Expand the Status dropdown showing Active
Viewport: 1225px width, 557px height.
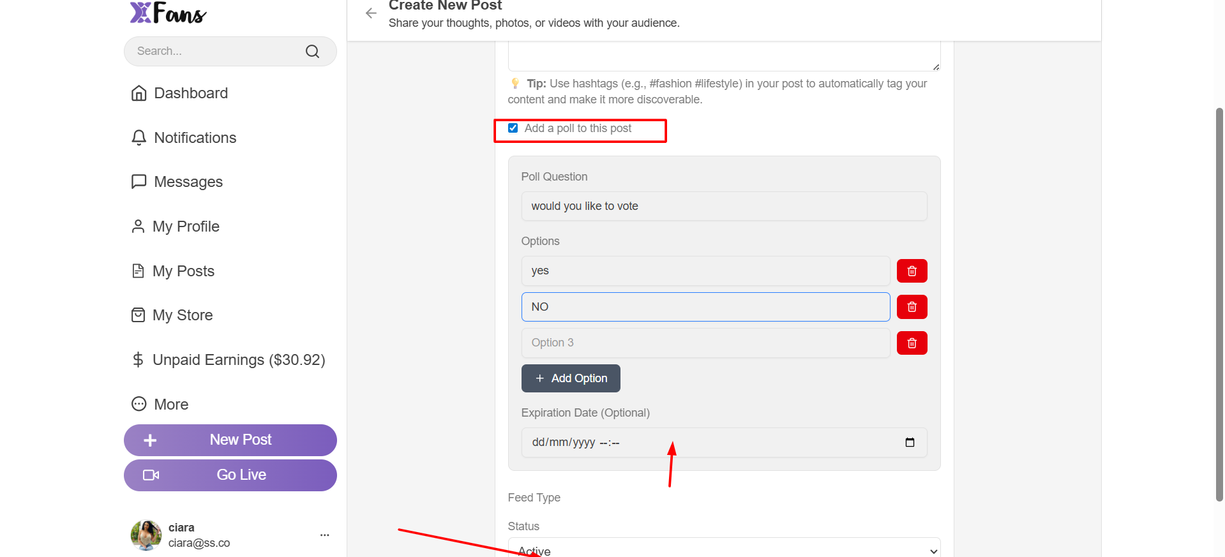723,549
